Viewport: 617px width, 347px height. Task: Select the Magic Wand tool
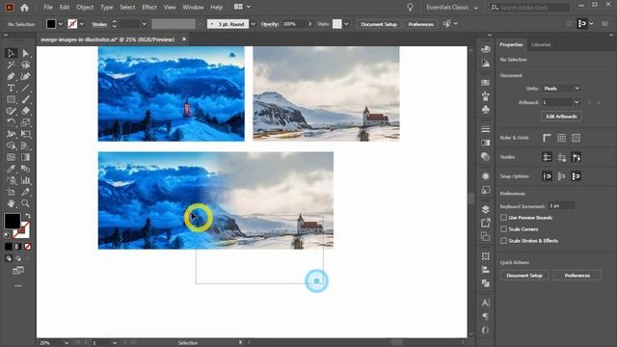tap(11, 65)
